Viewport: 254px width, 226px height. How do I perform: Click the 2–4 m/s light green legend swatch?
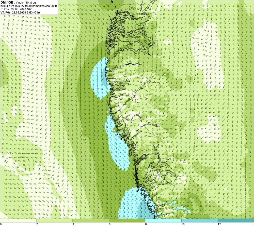click(54, 220)
